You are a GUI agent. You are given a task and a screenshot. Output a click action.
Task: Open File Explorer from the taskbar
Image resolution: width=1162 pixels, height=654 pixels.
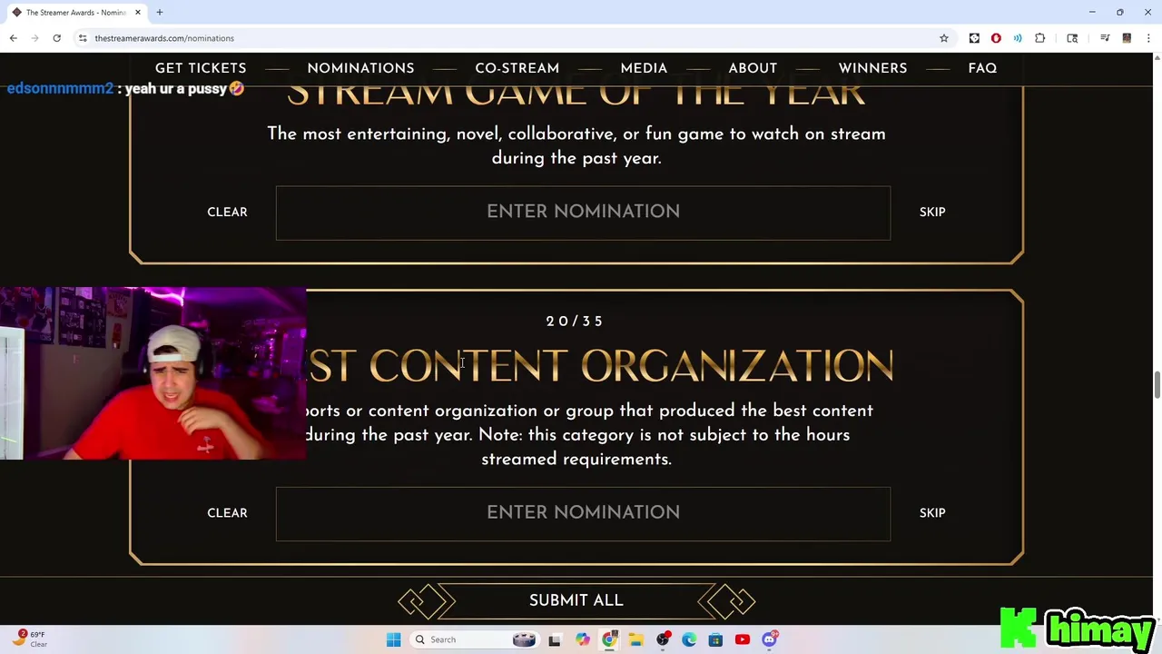point(635,639)
